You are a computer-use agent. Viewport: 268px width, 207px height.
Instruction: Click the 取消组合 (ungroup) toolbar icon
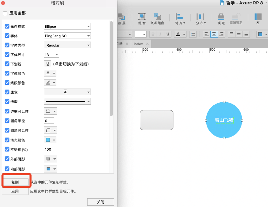coord(157,17)
